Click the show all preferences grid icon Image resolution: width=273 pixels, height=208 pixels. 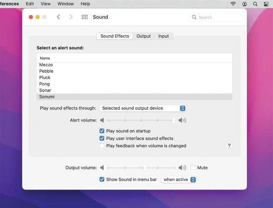pyautogui.click(x=84, y=17)
